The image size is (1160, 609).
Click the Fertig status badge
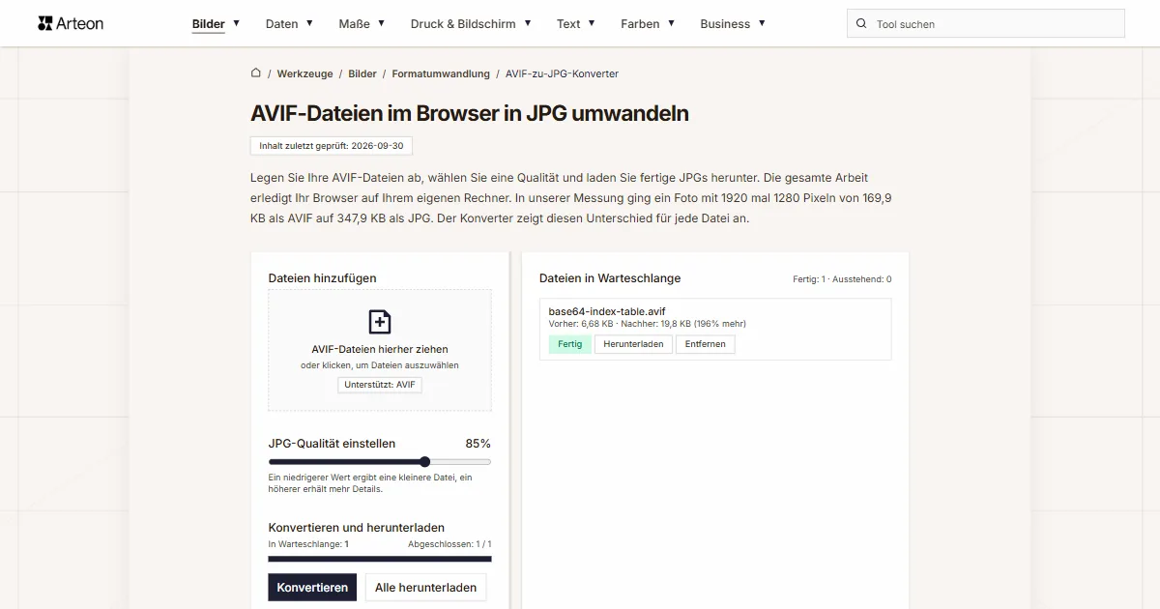569,344
